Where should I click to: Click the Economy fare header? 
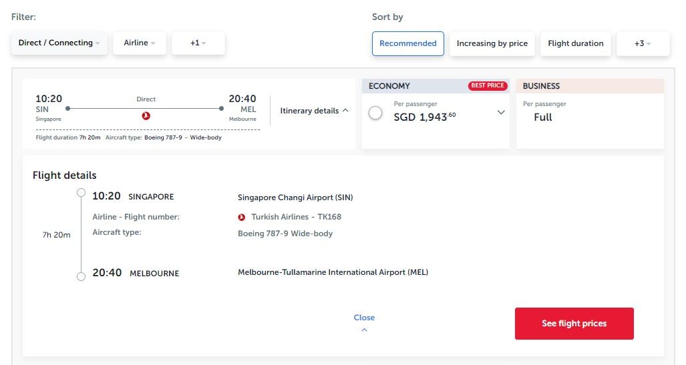pos(389,86)
